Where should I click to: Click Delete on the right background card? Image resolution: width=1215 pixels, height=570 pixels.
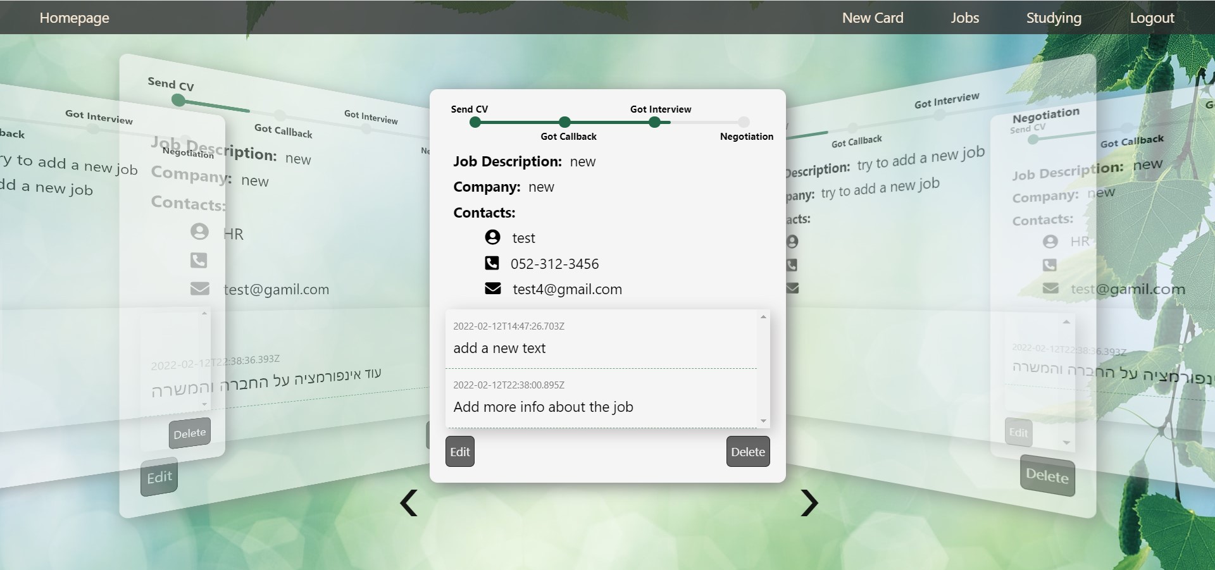pos(1047,475)
